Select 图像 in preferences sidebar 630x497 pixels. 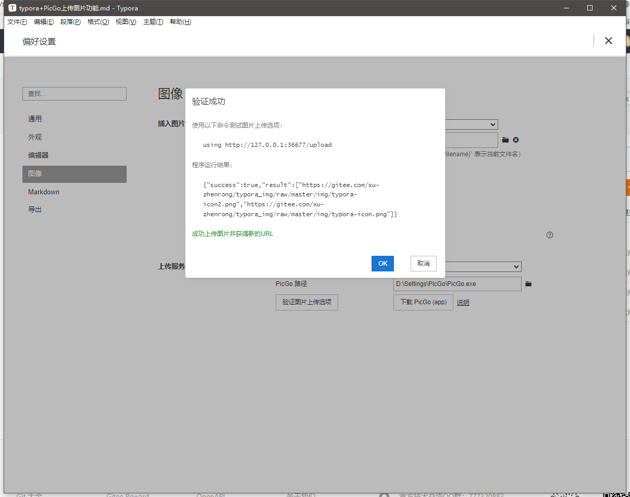75,174
